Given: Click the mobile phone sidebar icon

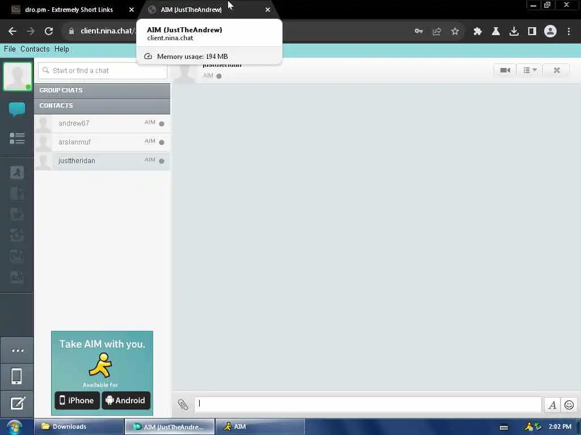Looking at the screenshot, I should [x=16, y=377].
